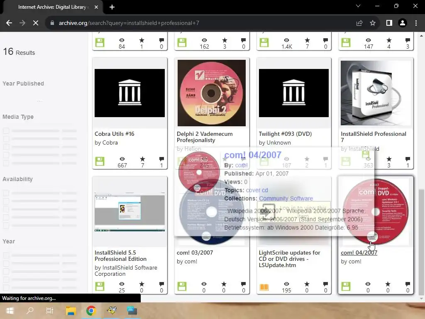425x319 pixels.
Task: Click the floppy icon on com! 04/2007 card
Action: 346,286
